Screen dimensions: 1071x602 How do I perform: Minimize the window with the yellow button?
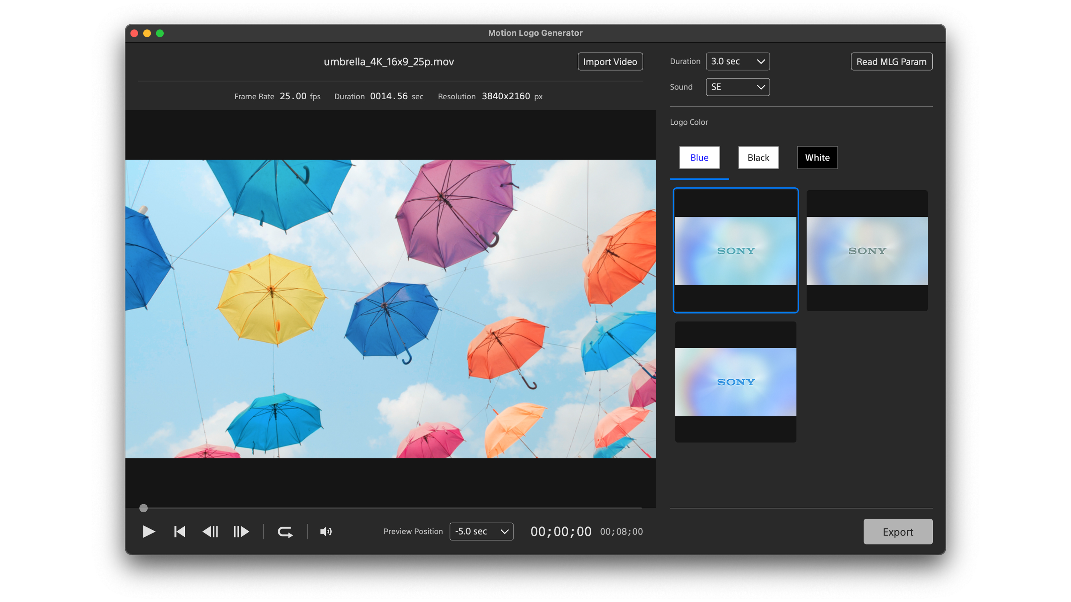pos(147,33)
